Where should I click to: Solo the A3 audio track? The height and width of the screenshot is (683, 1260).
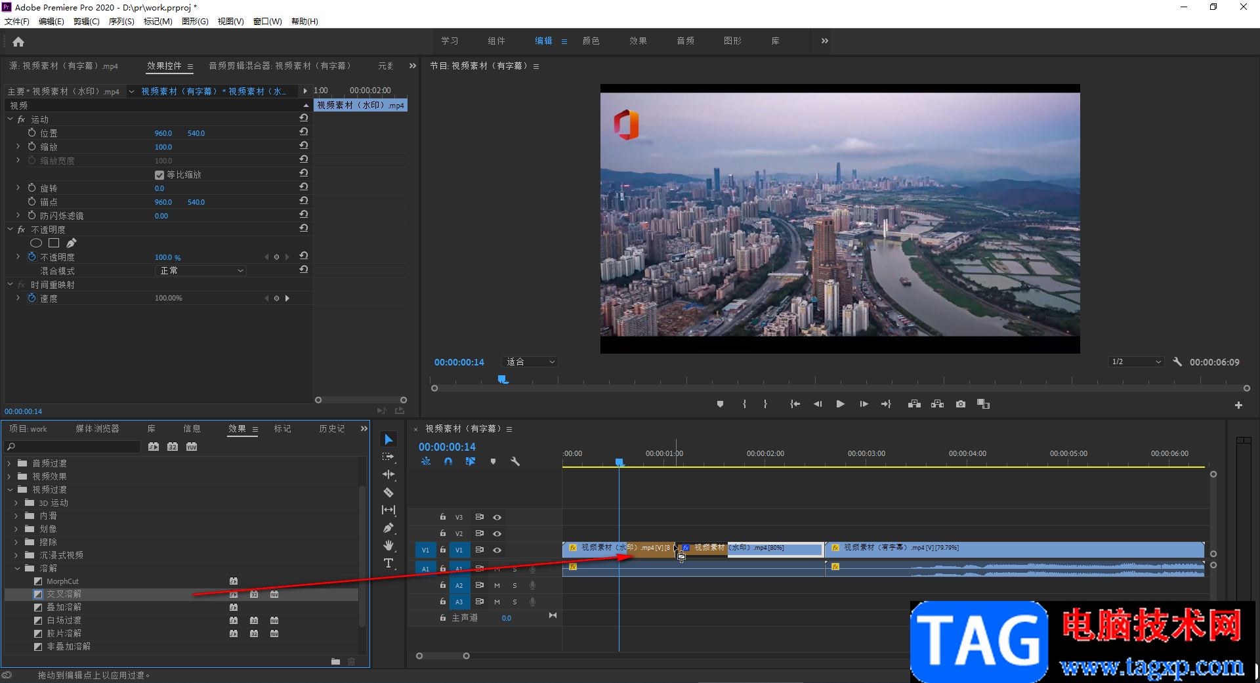515,602
